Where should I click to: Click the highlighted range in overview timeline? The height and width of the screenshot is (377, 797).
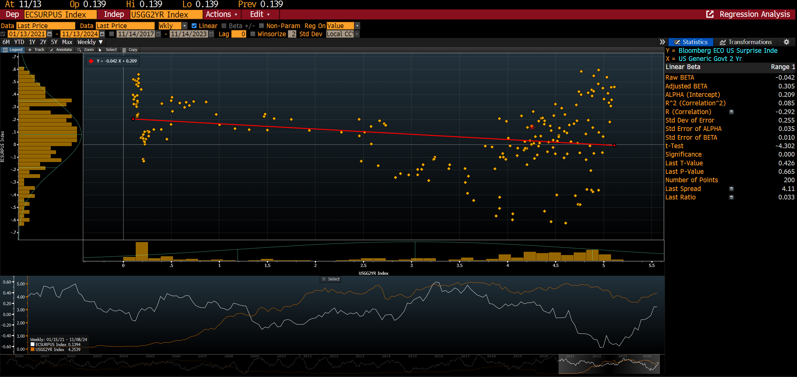click(x=609, y=364)
